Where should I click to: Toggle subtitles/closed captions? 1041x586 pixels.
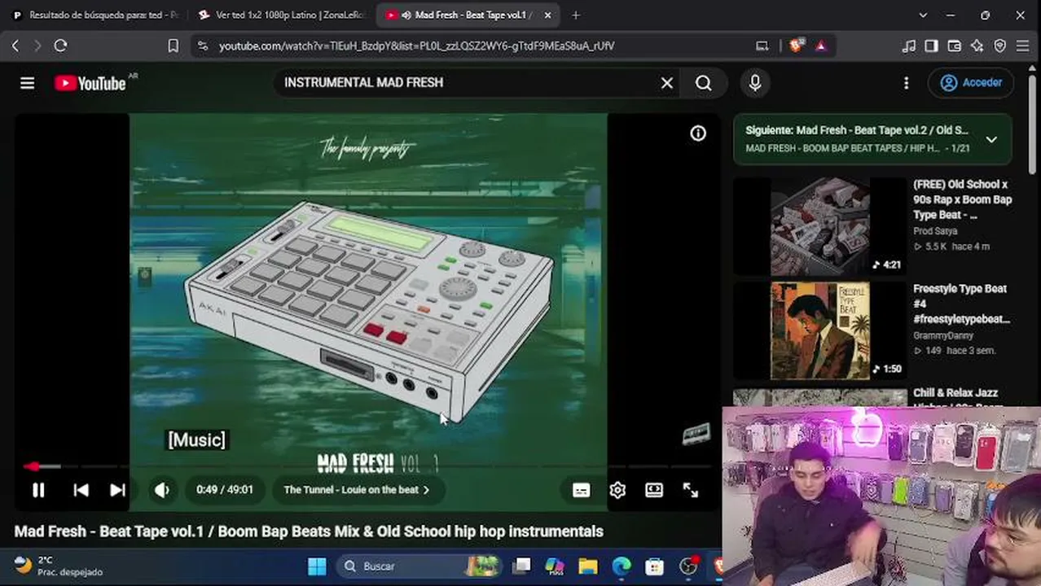coord(581,490)
